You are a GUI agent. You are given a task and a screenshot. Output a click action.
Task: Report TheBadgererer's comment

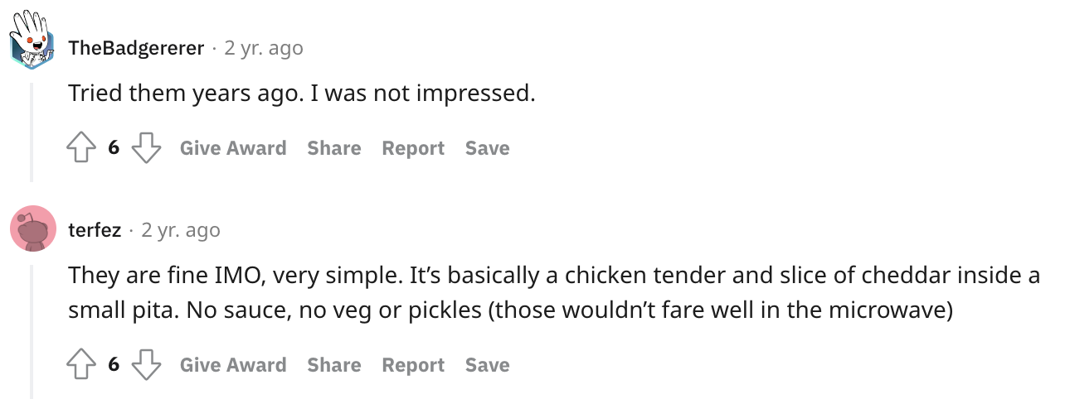point(413,148)
